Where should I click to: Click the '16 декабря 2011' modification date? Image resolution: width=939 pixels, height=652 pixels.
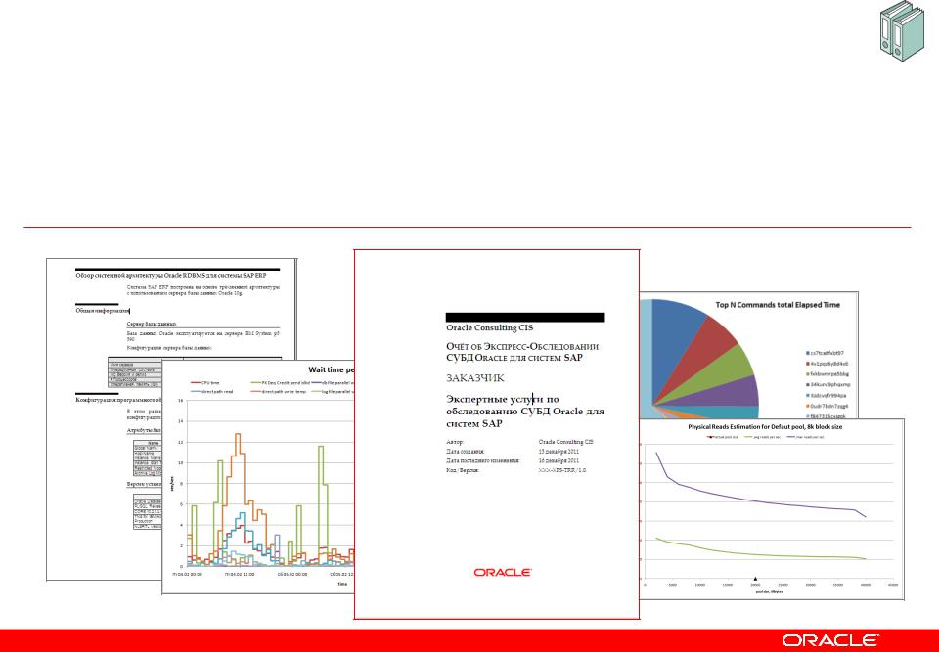pyautogui.click(x=559, y=461)
